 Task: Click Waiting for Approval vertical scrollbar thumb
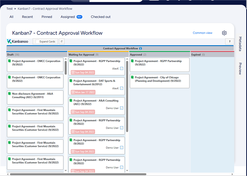tap(127, 96)
